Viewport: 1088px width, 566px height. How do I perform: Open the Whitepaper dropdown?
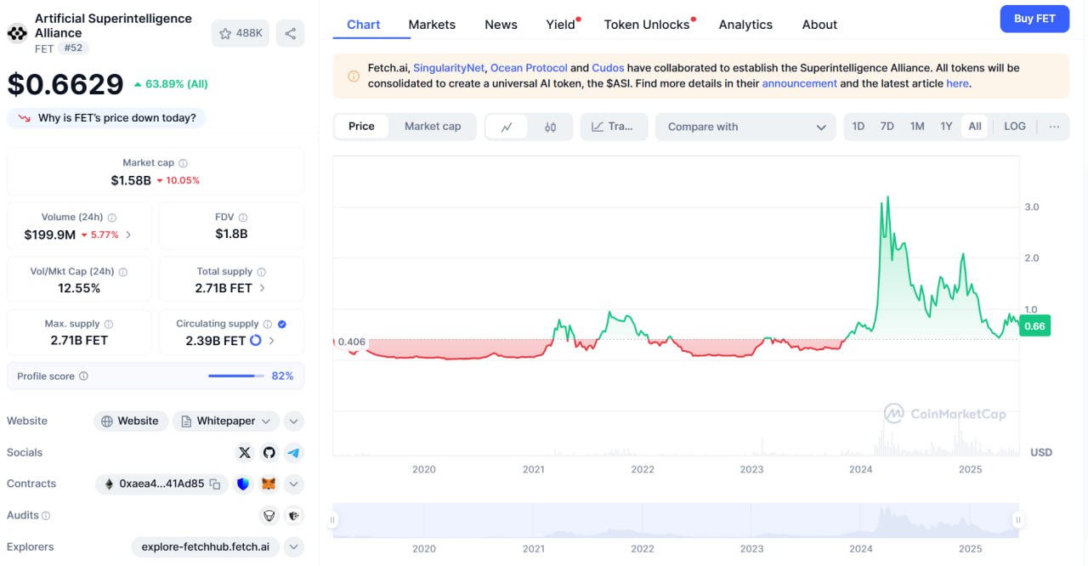point(226,421)
